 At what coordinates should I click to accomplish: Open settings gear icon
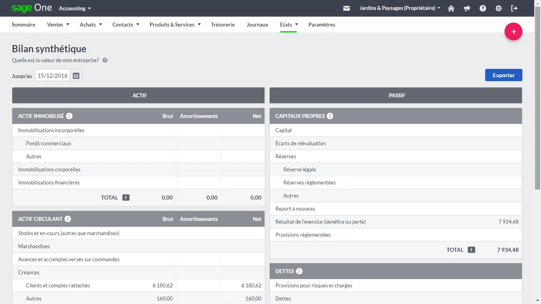pos(499,8)
